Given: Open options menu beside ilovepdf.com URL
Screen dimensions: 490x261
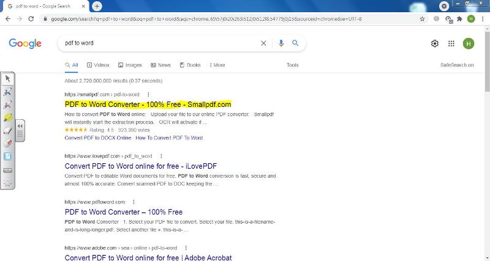Looking at the screenshot, I should (161, 156).
